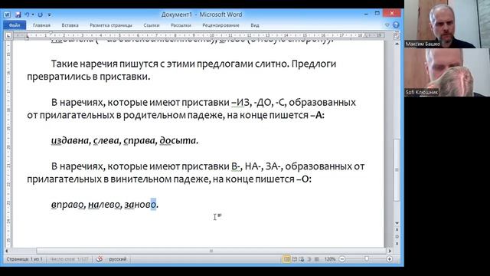Redo the last action
The image size is (490, 276).
40,15
